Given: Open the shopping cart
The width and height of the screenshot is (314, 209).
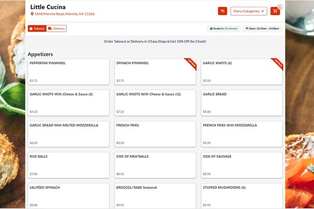Looking at the screenshot, I should (x=275, y=11).
